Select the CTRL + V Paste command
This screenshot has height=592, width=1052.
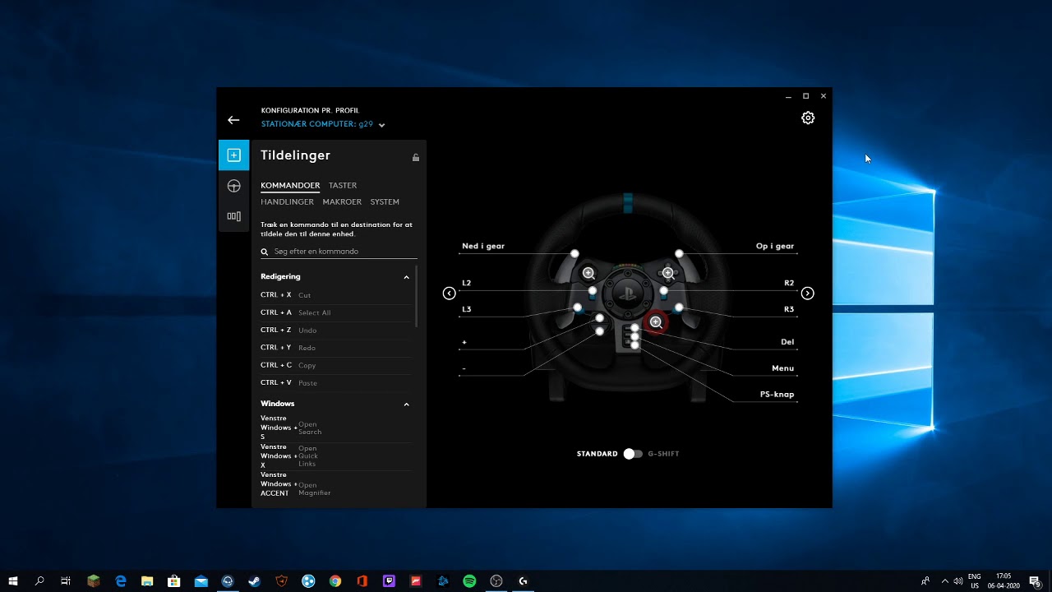point(335,383)
